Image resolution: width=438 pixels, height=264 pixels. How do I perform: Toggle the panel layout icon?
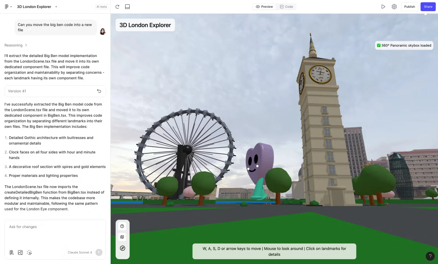[127, 7]
